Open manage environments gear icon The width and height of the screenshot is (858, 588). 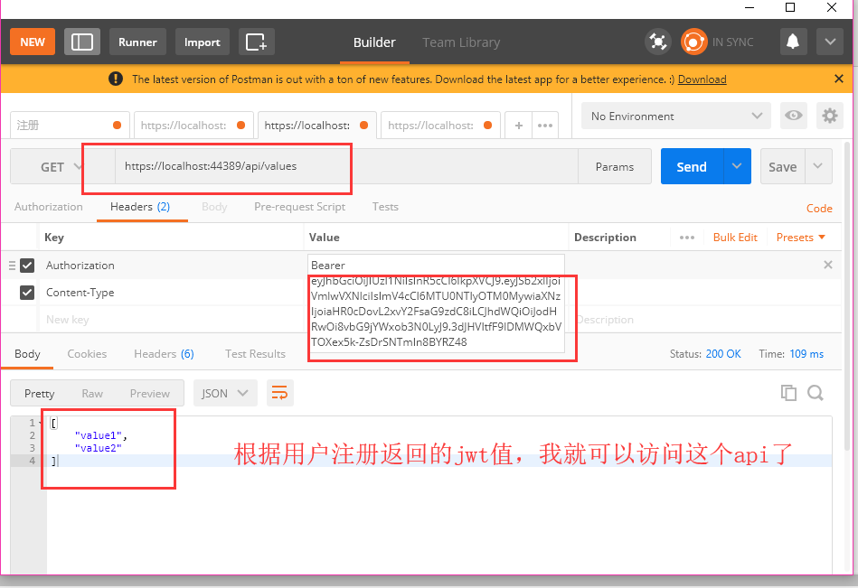(830, 116)
